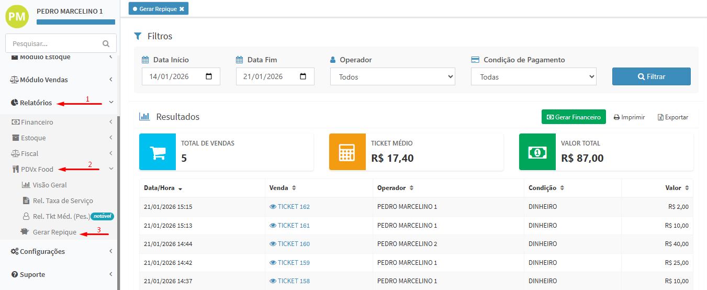Open calendar picker in Data Fim field

pyautogui.click(x=303, y=76)
